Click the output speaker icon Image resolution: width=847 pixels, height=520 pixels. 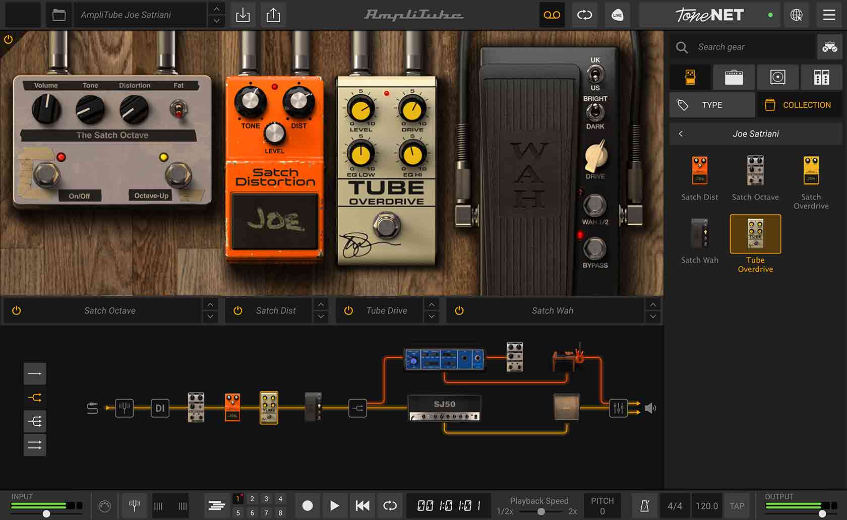[x=650, y=408]
